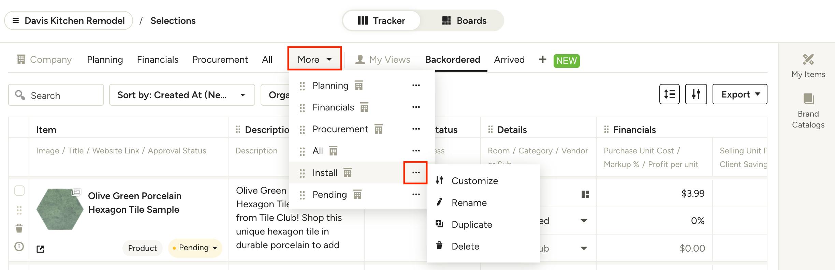
Task: Click the customize columns sliders icon
Action: (x=696, y=94)
